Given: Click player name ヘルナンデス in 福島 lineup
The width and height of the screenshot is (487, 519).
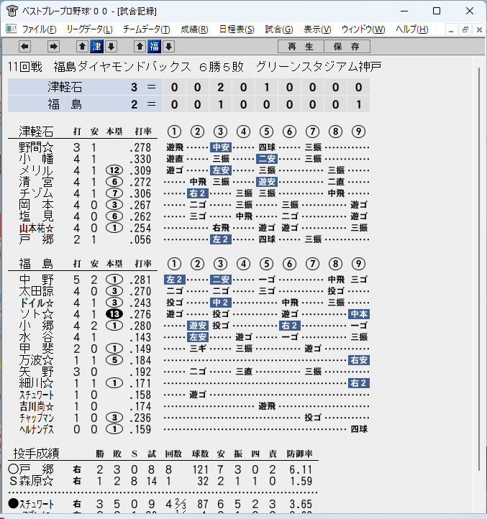Looking at the screenshot, I should coord(37,429).
